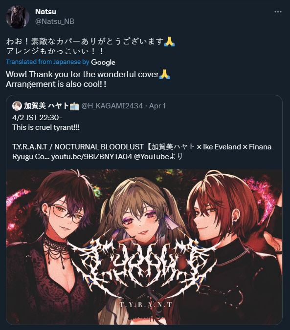Click the 加賀美 ハヤト display name
The height and width of the screenshot is (330, 290).
point(46,105)
